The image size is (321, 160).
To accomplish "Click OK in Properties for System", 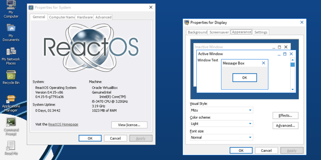I will [x=90, y=138].
